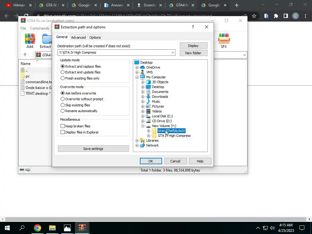Image resolution: width=312 pixels, height=234 pixels.
Task: Expand the Network tree node
Action: (137, 145)
